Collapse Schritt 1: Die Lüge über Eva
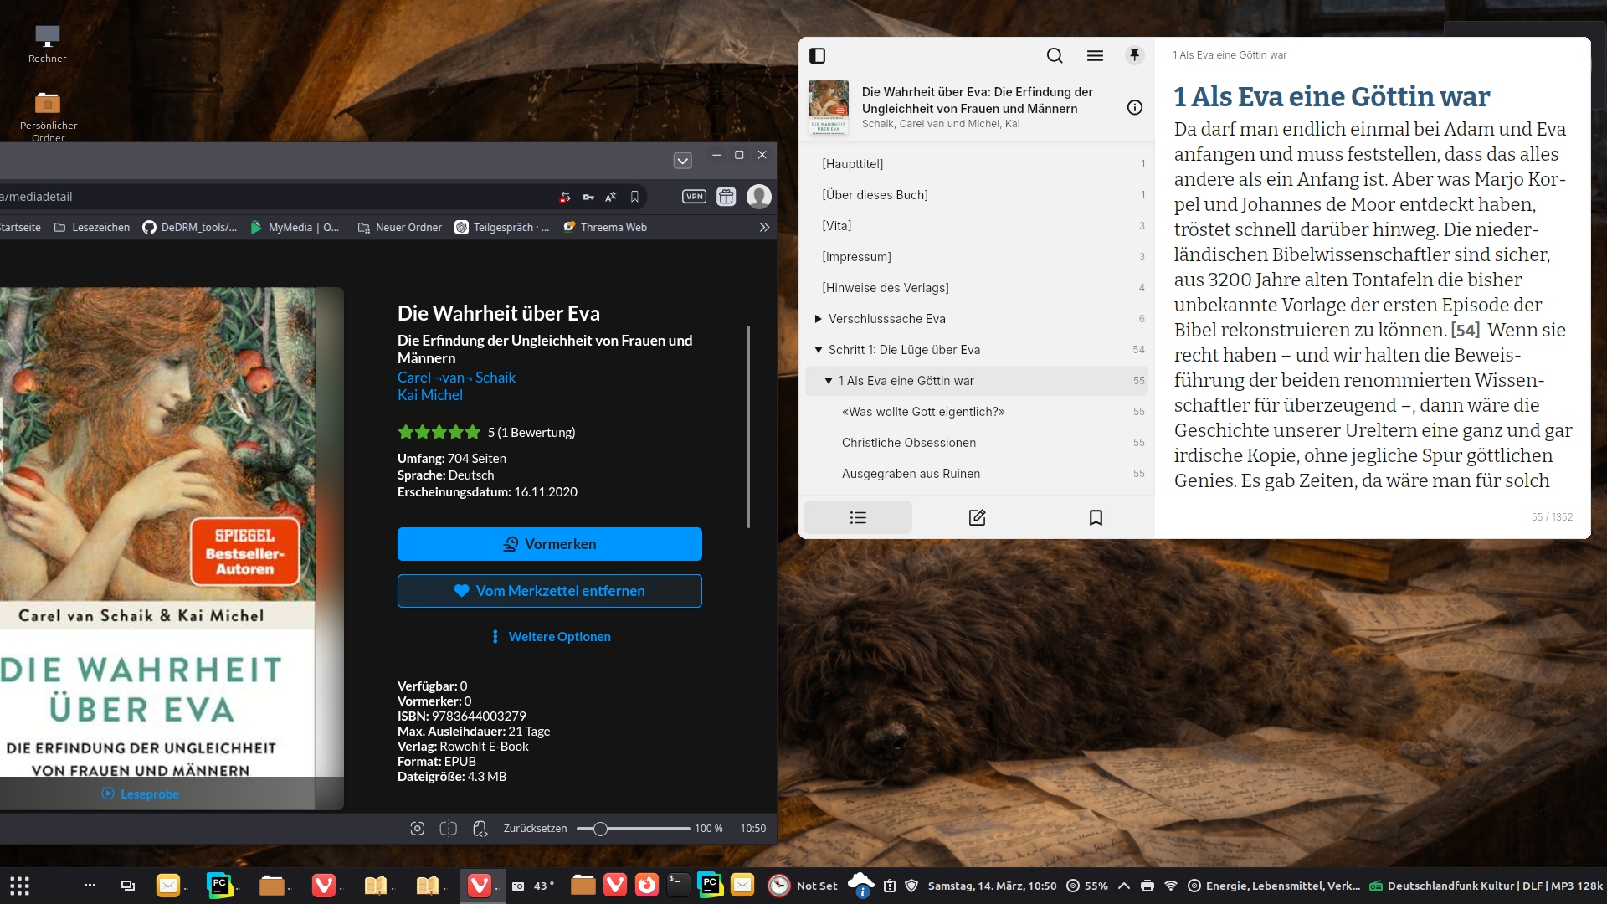 coord(819,350)
